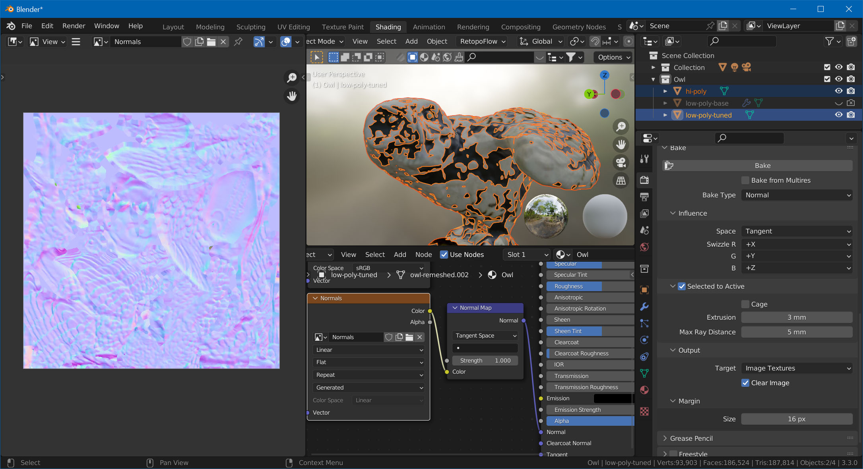Click the blue Z axis gizmo

click(x=605, y=75)
